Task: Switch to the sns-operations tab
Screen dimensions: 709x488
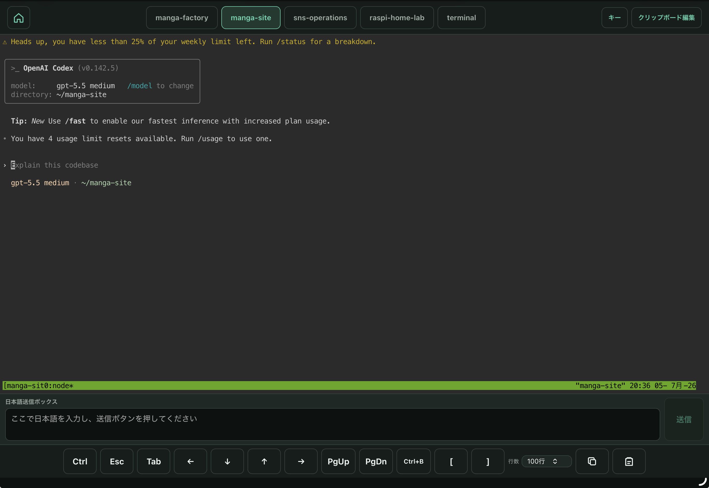Action: point(320,18)
